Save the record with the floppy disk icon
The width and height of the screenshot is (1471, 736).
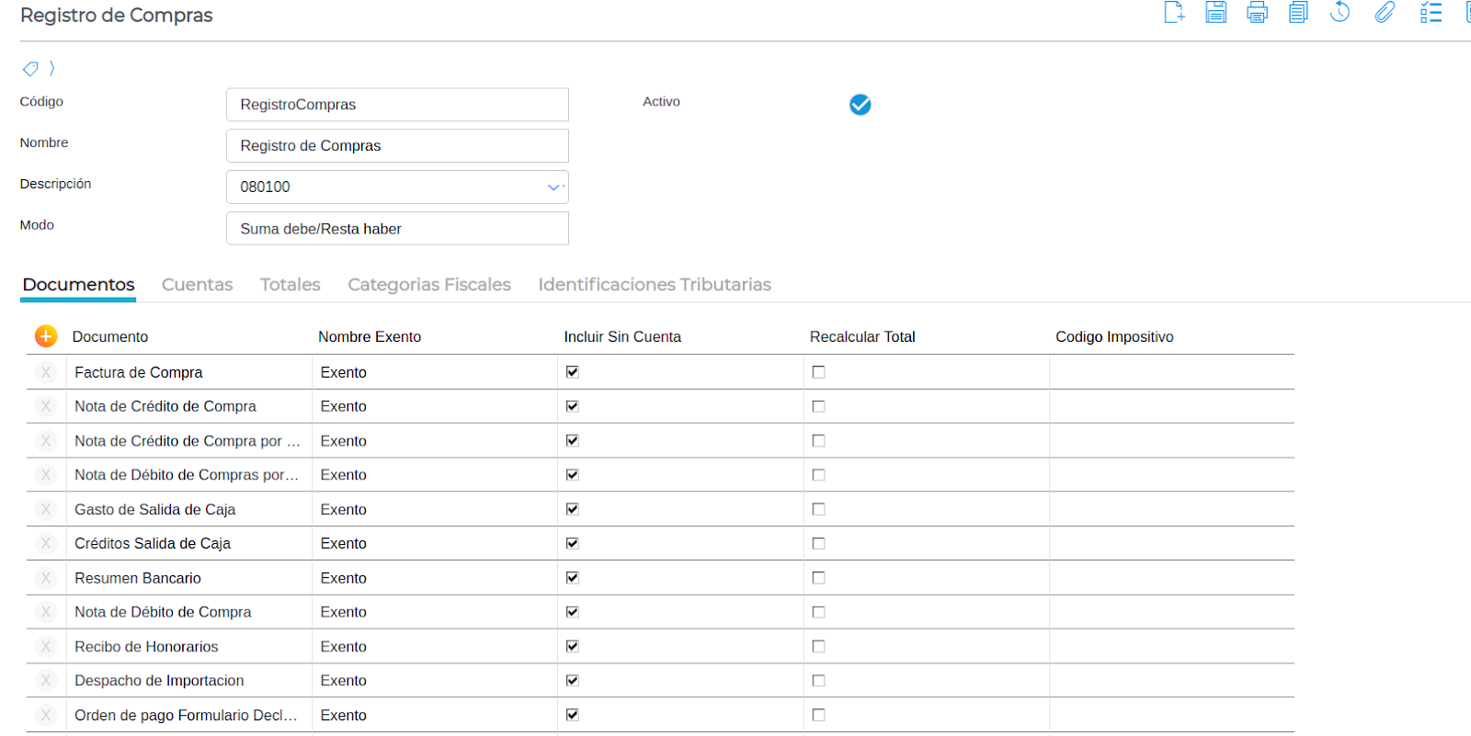tap(1215, 13)
